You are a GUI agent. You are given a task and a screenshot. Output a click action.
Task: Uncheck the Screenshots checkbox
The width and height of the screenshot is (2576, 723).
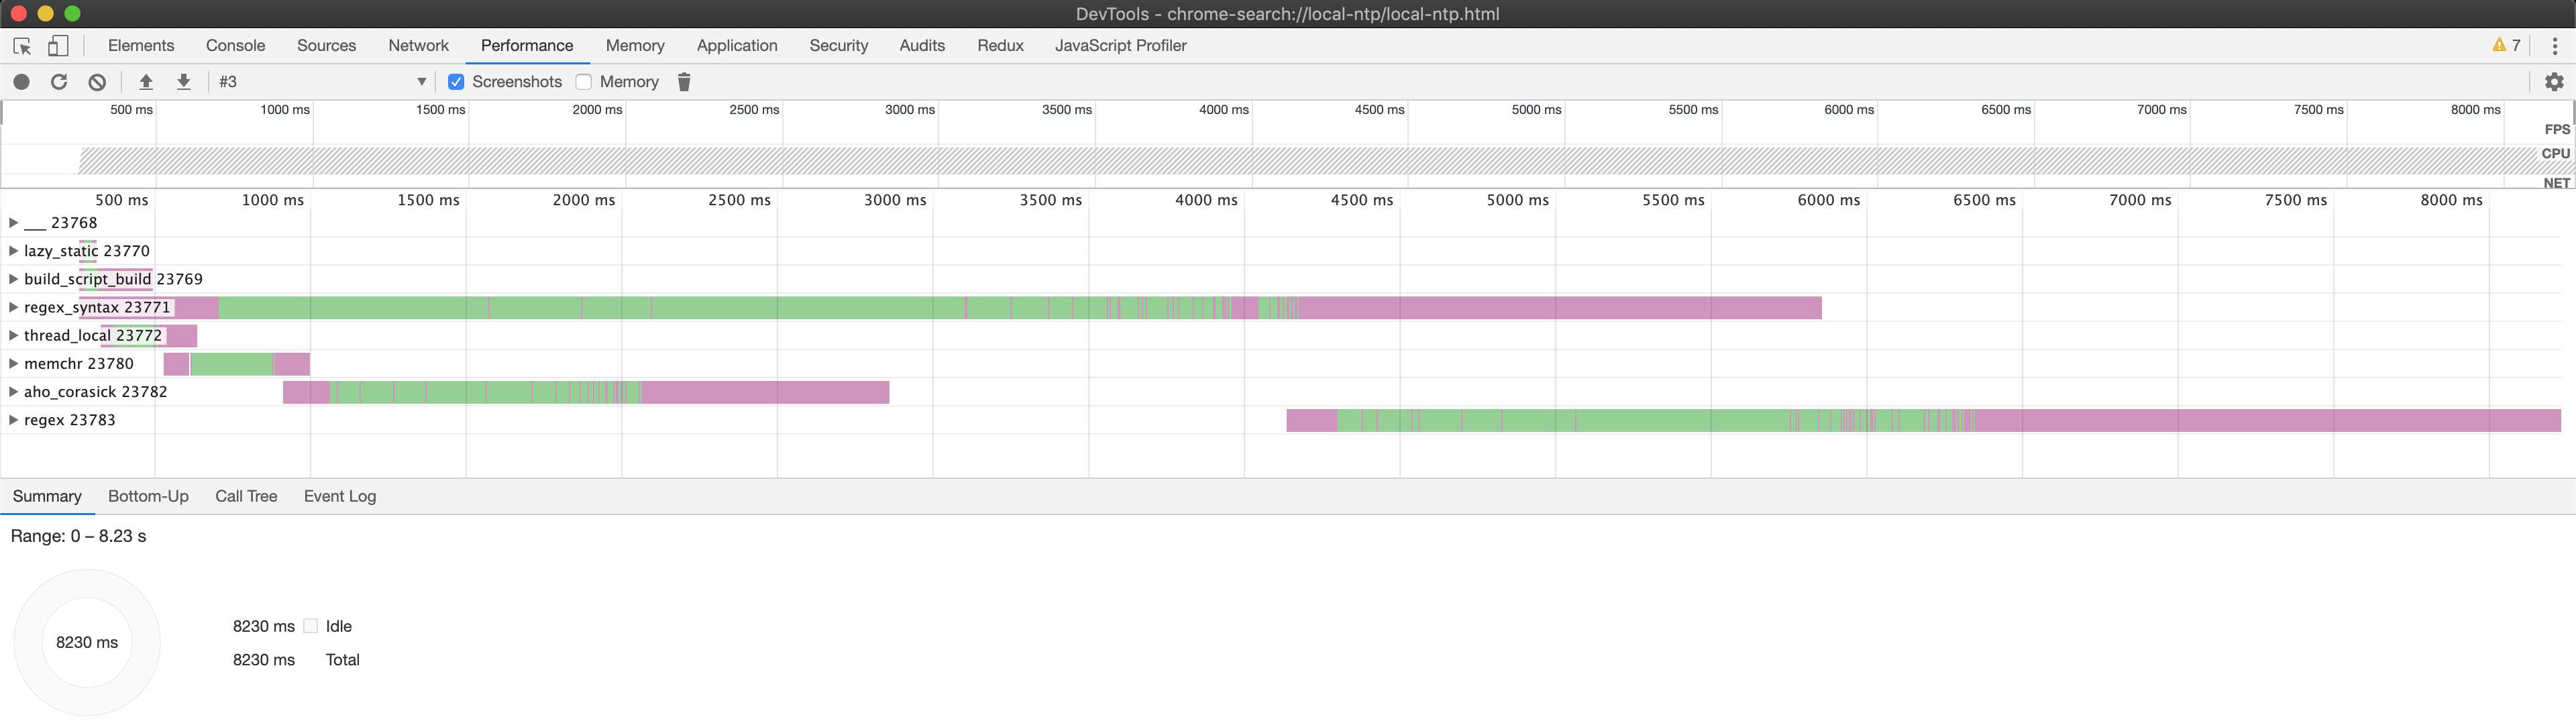[x=456, y=82]
